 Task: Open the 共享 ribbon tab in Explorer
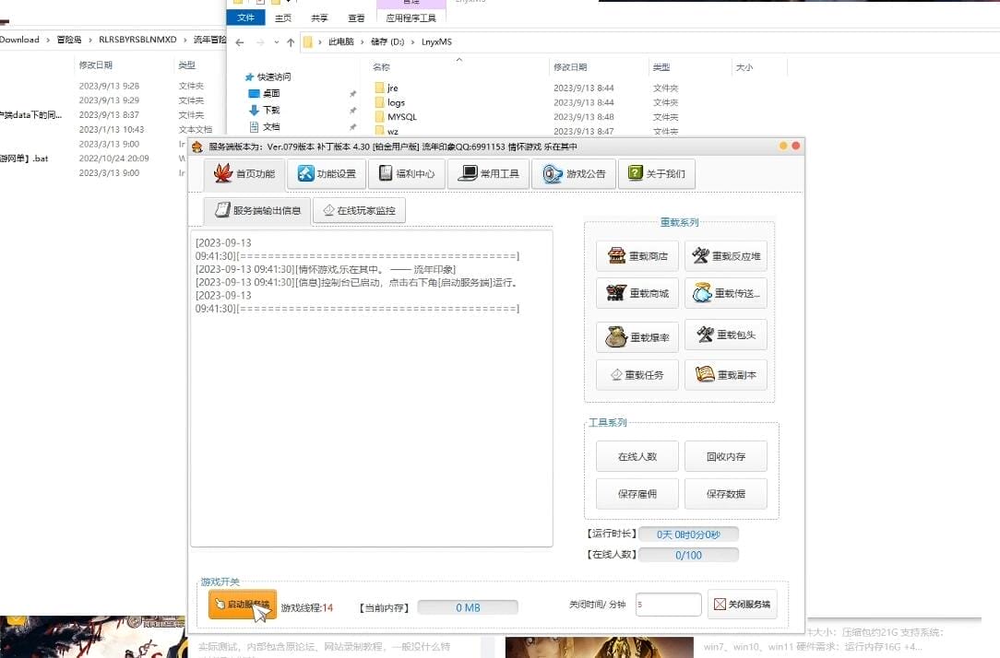(319, 18)
